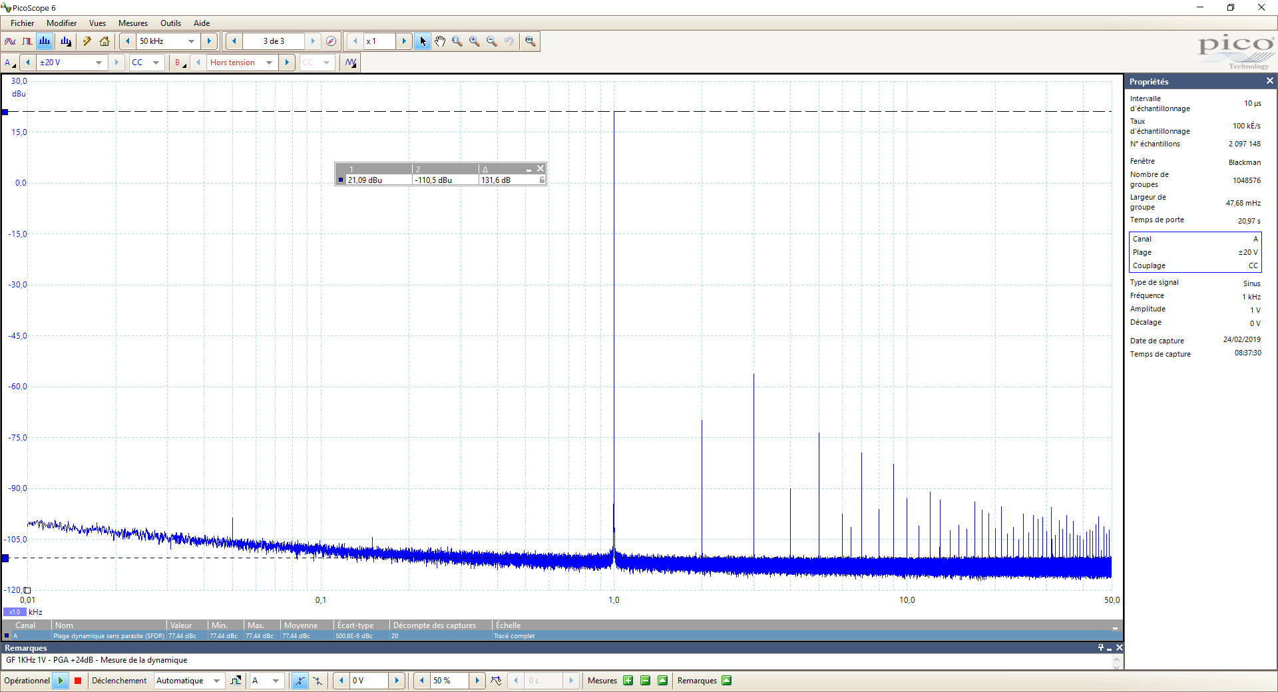Open the 50 kHz frequency range dropdown
The height and width of the screenshot is (692, 1278).
(192, 41)
